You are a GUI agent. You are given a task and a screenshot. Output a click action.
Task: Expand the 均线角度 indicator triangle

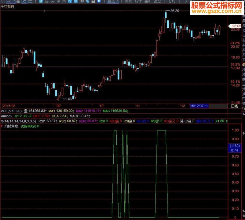[x=2, y=126]
